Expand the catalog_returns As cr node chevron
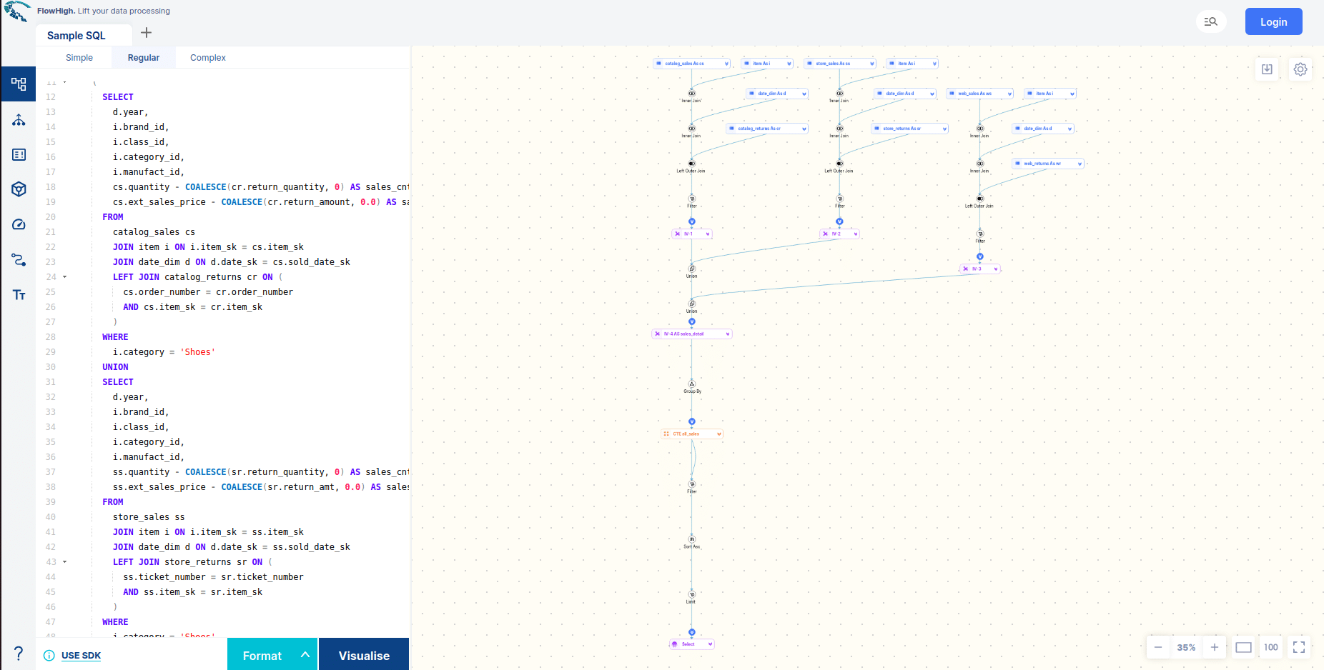Image resolution: width=1324 pixels, height=670 pixels. tap(804, 129)
